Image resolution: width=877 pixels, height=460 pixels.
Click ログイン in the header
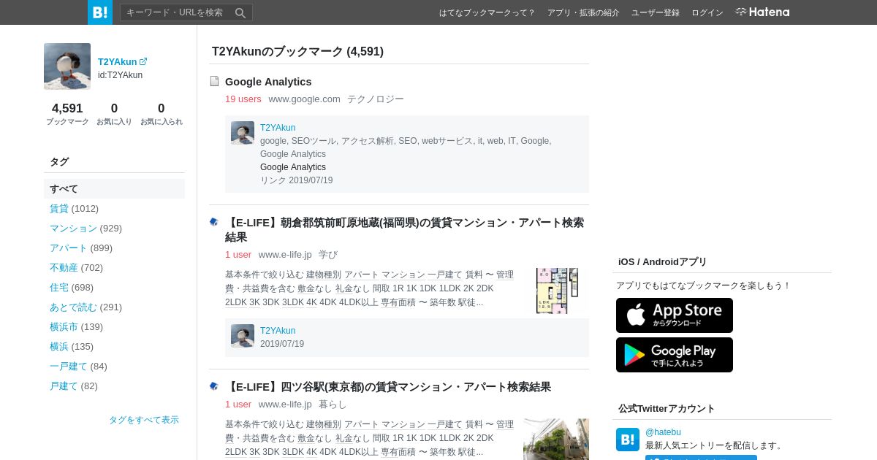pos(707,12)
